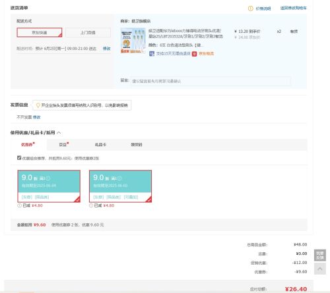Click info icon beside first 已减 ¥4.80

tap(19, 205)
